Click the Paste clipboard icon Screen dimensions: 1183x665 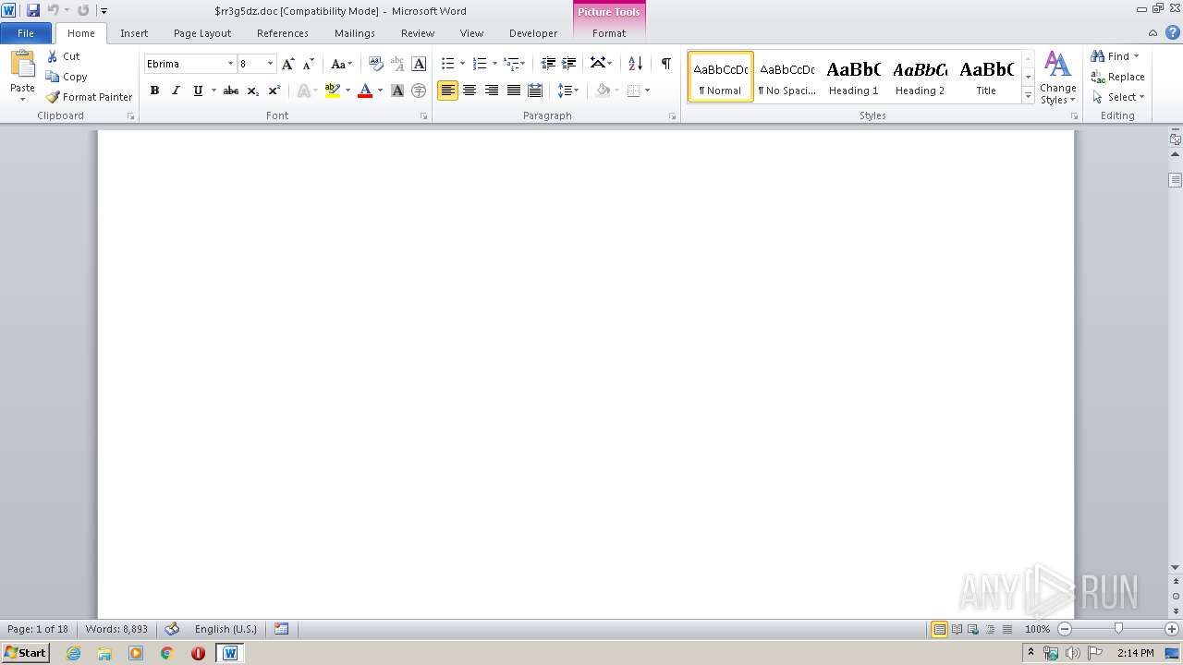22,65
